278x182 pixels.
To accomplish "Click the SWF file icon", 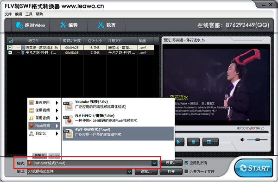I will (x=68, y=133).
